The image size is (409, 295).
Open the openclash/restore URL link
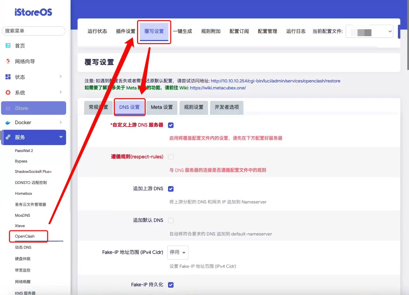tap(275, 81)
